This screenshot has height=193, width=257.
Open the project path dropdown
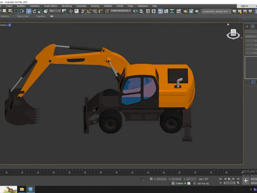coord(216,11)
